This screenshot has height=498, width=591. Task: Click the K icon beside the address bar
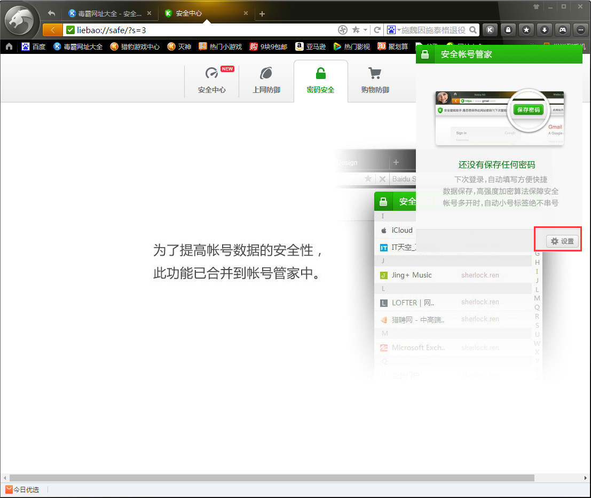pyautogui.click(x=490, y=30)
